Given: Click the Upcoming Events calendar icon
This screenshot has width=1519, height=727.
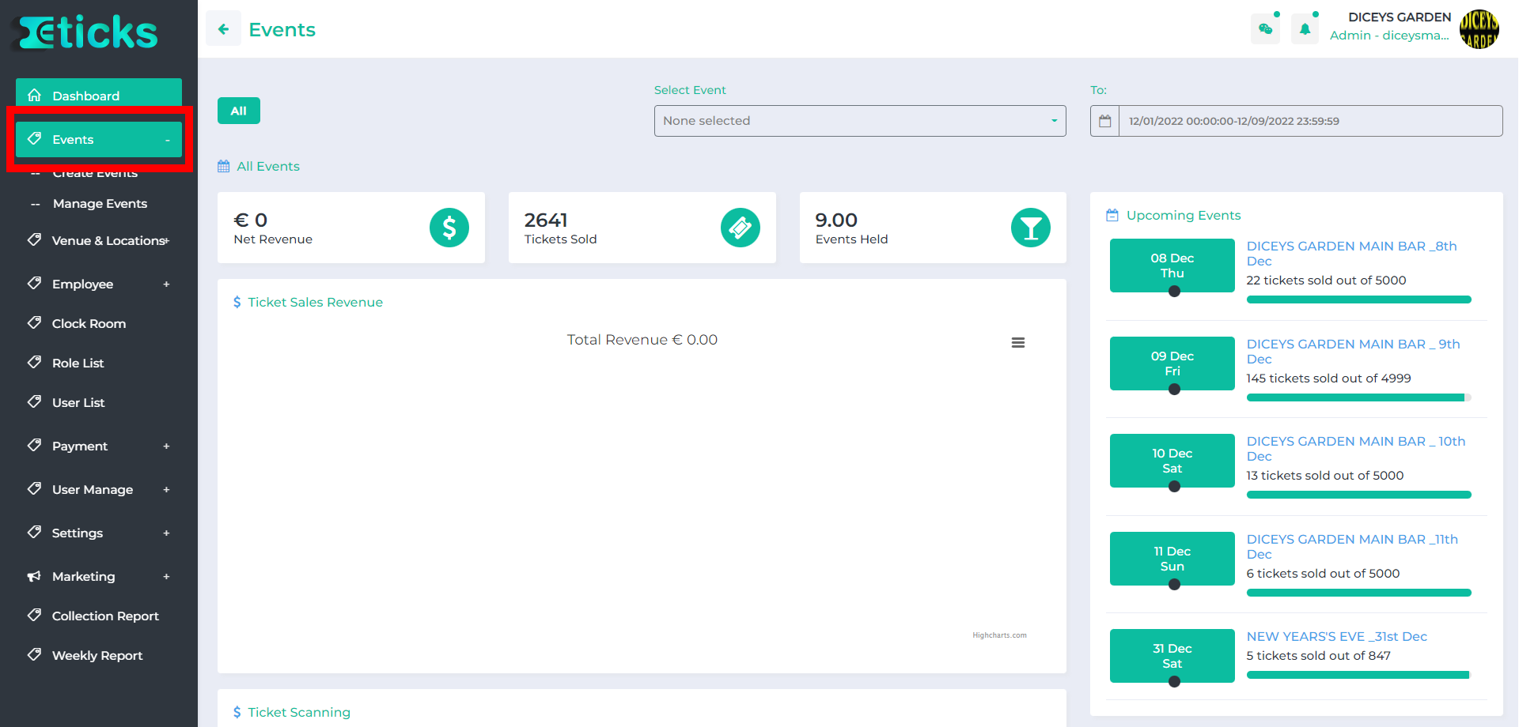Looking at the screenshot, I should (x=1112, y=215).
